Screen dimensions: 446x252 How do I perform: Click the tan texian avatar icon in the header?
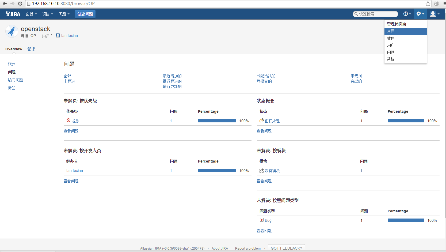58,36
